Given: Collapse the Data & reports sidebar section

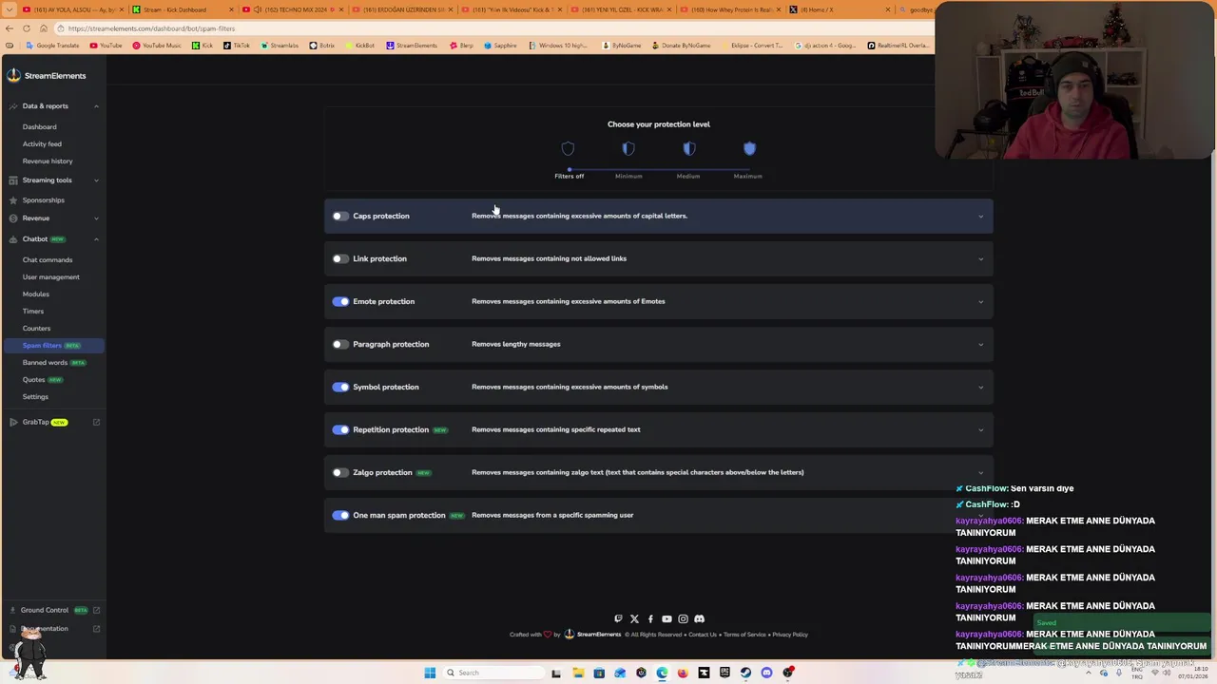Looking at the screenshot, I should tap(96, 106).
